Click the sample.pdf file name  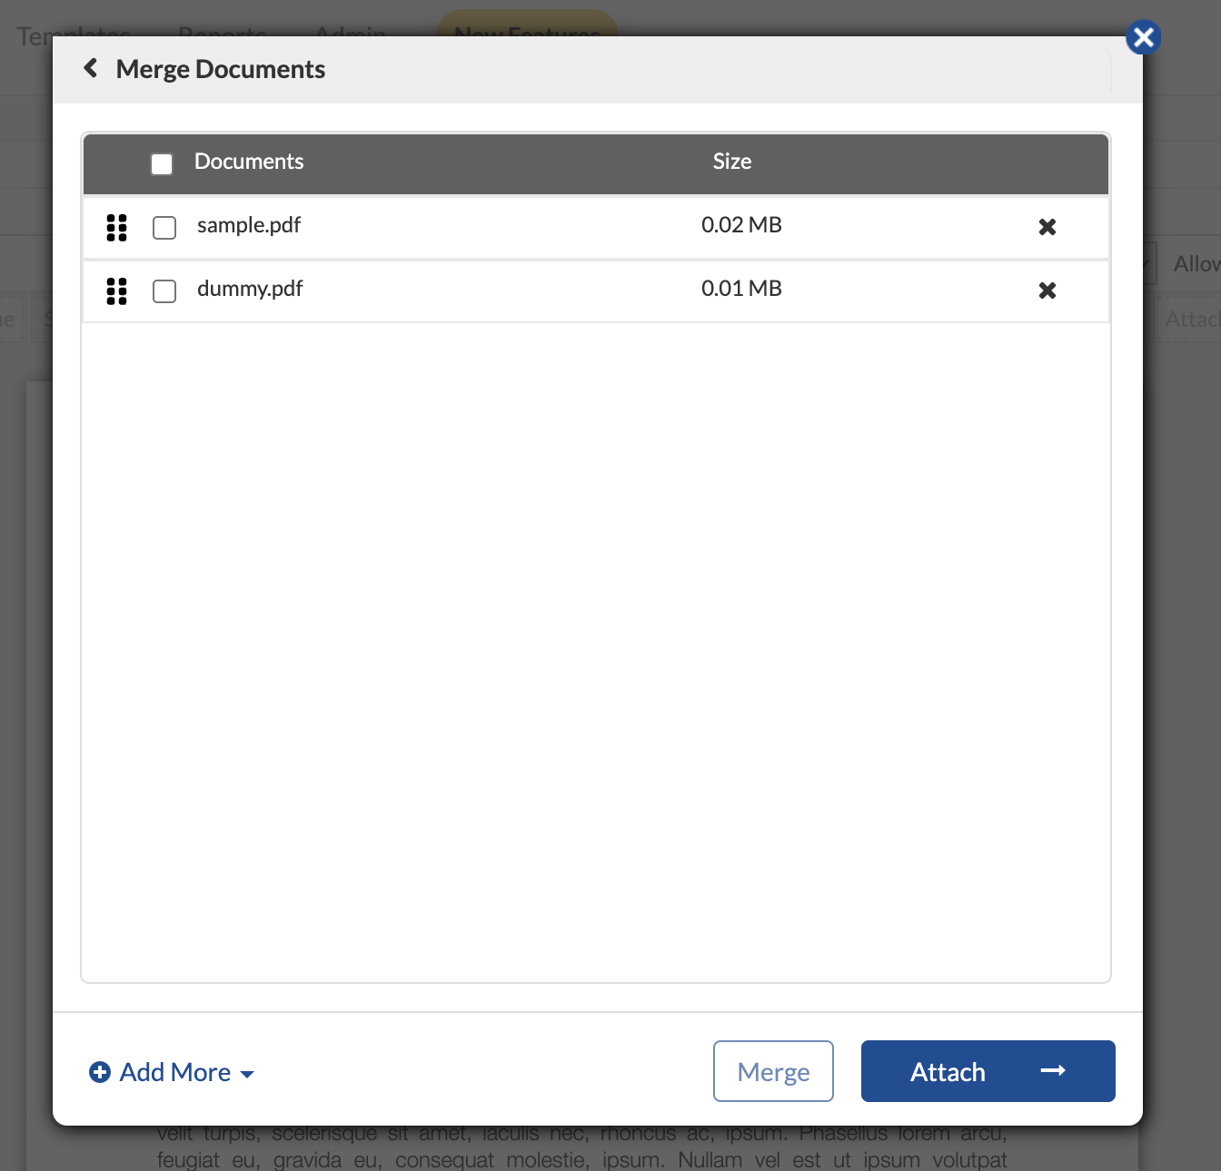(249, 225)
